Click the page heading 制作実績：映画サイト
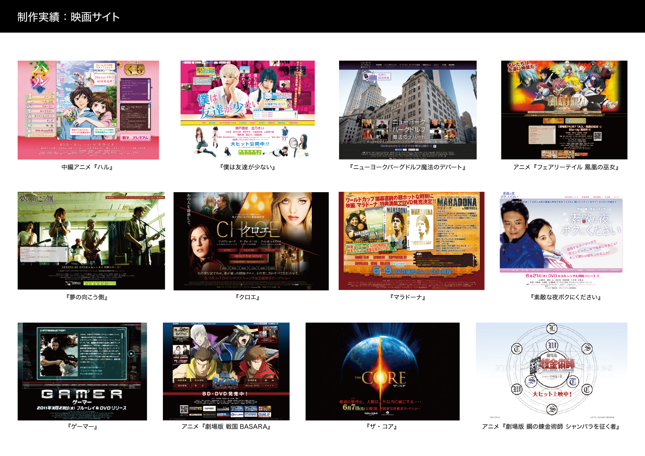 point(68,17)
